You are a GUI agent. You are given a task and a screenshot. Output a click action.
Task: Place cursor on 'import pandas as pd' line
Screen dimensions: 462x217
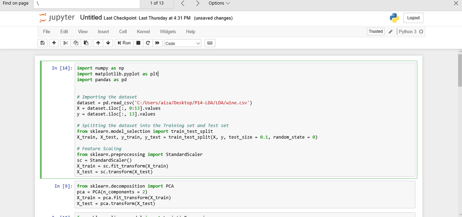[102, 79]
